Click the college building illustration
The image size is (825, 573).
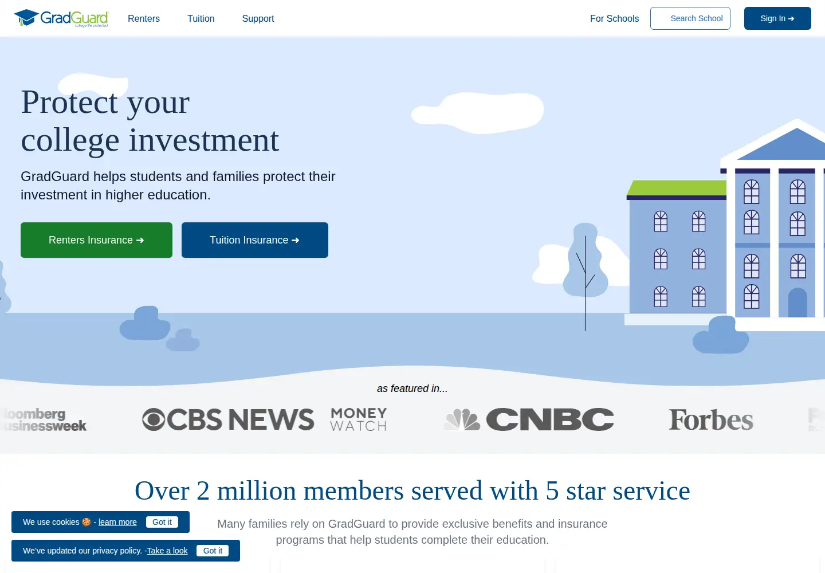pos(725,225)
